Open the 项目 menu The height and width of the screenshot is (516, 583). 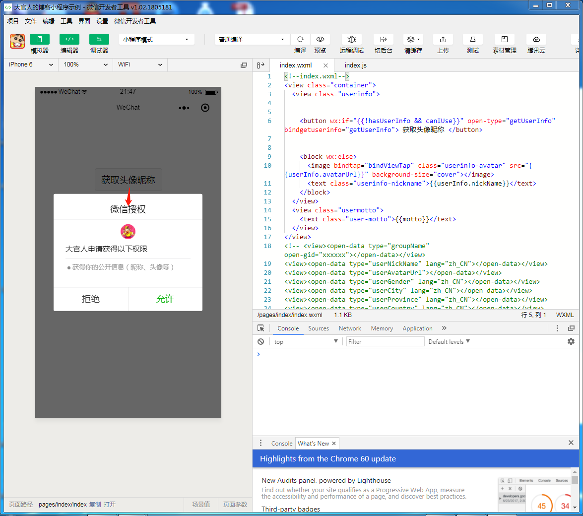click(x=12, y=21)
